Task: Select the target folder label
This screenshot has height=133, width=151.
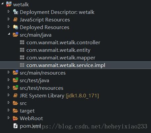Action: (x=27, y=111)
